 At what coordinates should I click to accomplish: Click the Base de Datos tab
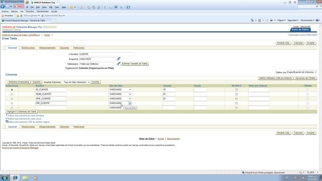(300, 30)
